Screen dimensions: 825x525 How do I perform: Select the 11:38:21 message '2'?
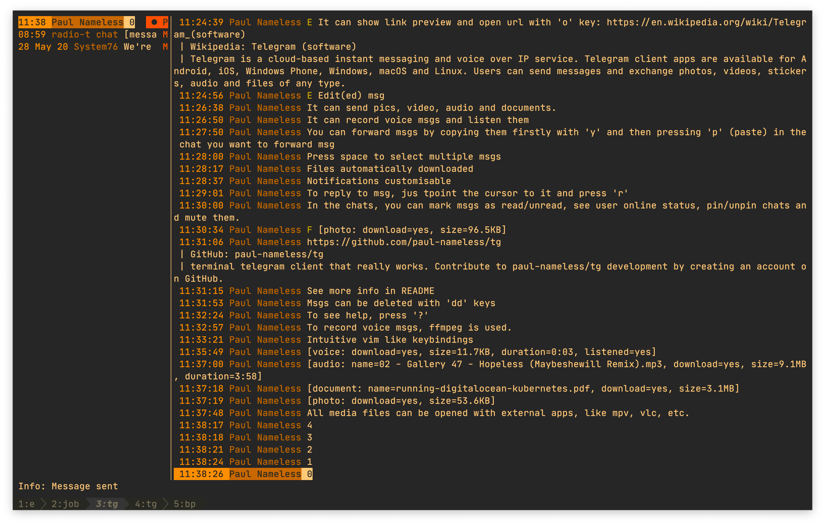pyautogui.click(x=246, y=449)
